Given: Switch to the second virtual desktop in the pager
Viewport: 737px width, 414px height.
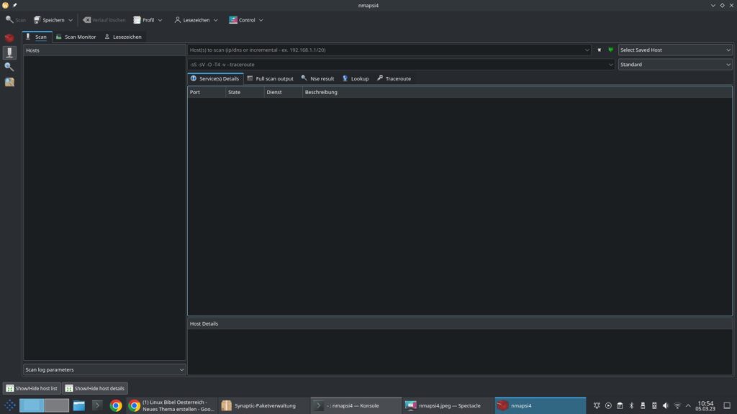Looking at the screenshot, I should click(56, 405).
